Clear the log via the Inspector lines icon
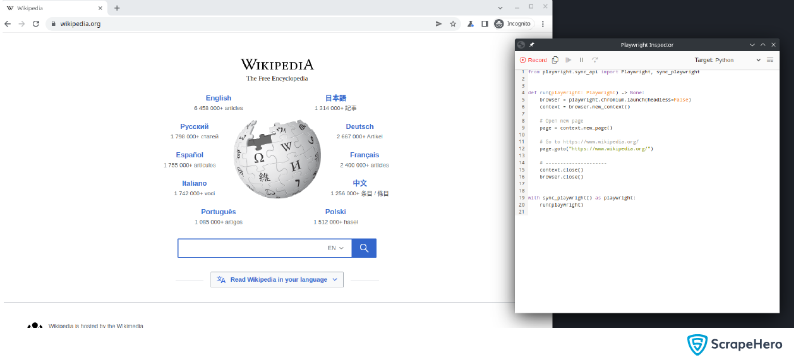The image size is (796, 362). pos(770,60)
